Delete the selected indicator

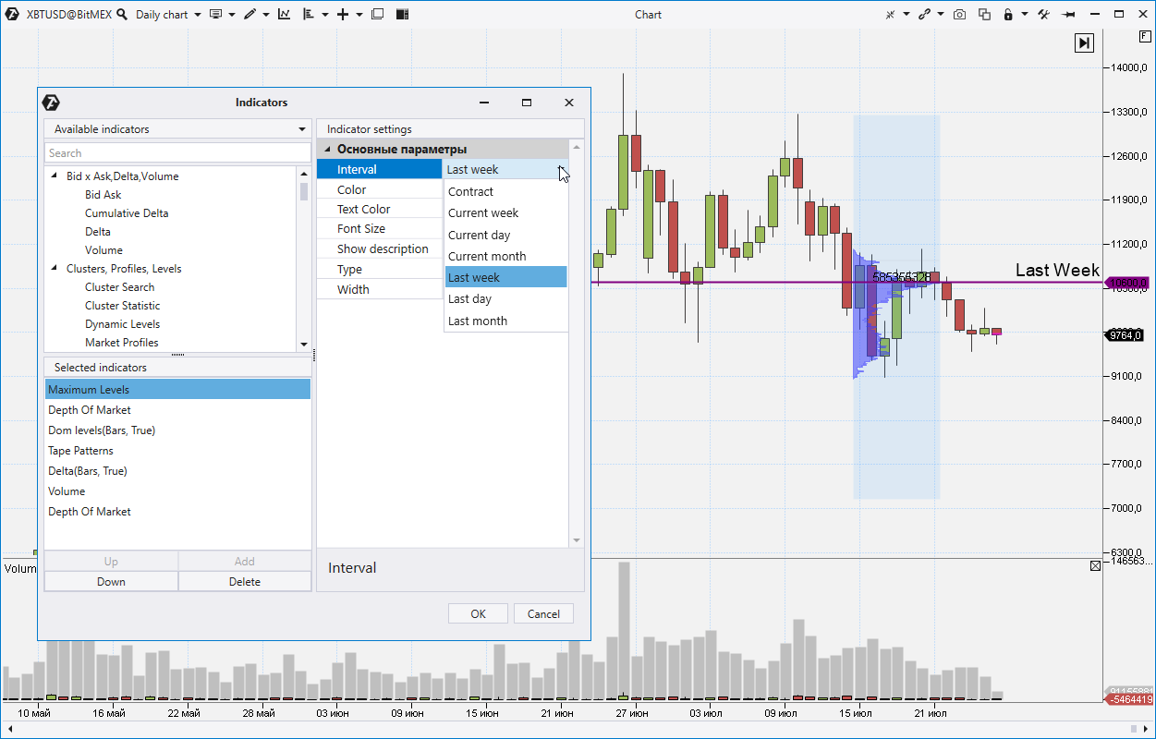[x=244, y=581]
